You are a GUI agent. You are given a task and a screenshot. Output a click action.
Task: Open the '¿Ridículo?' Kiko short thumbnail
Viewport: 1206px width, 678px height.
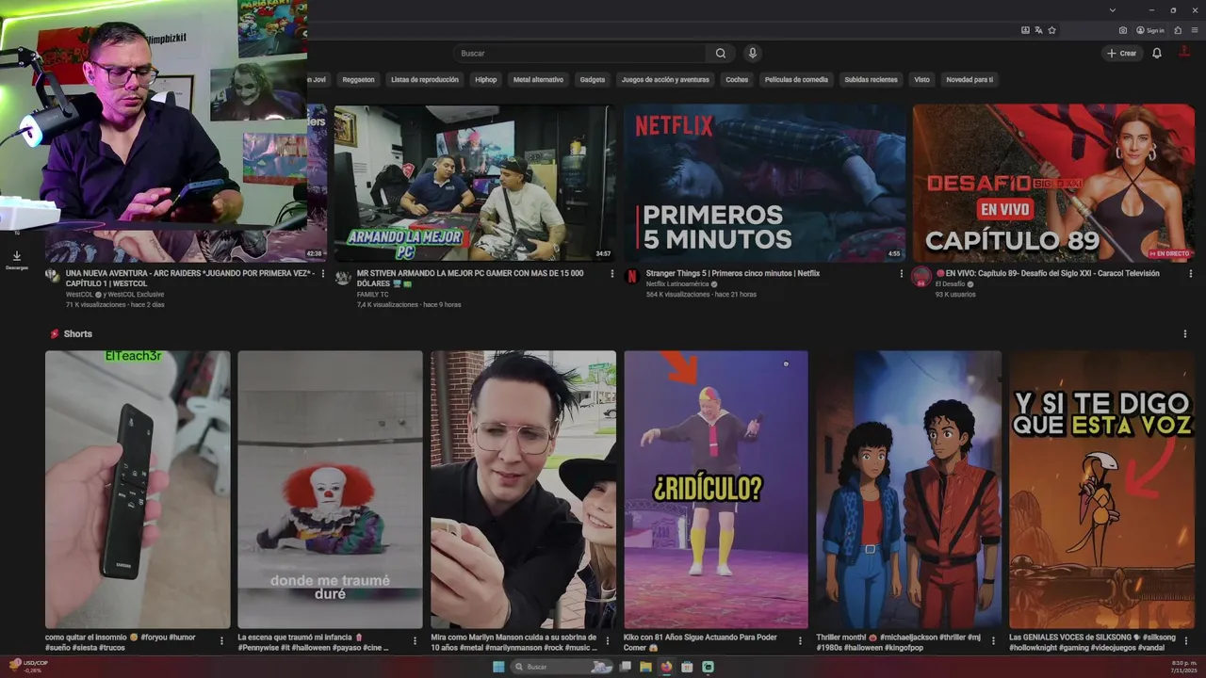coord(716,490)
